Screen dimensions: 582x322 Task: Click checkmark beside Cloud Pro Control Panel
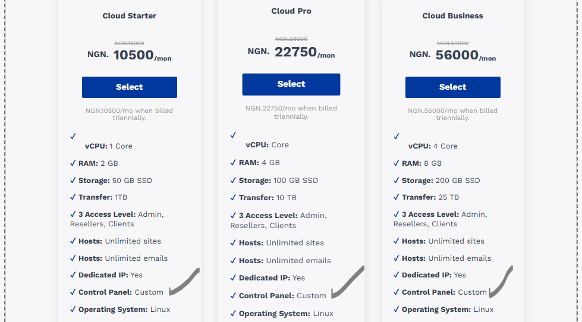point(233,296)
